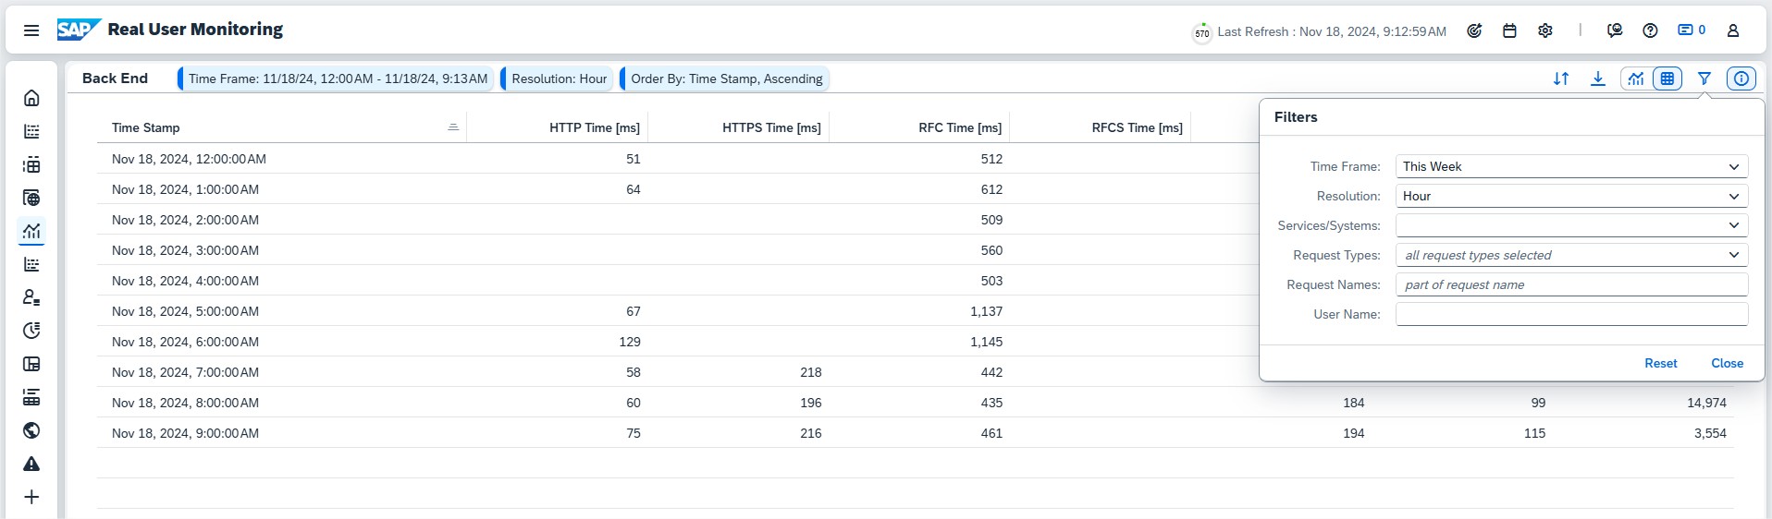Image resolution: width=1772 pixels, height=519 pixels.
Task: Click the alerts warning triangle in sidebar
Action: 31,464
